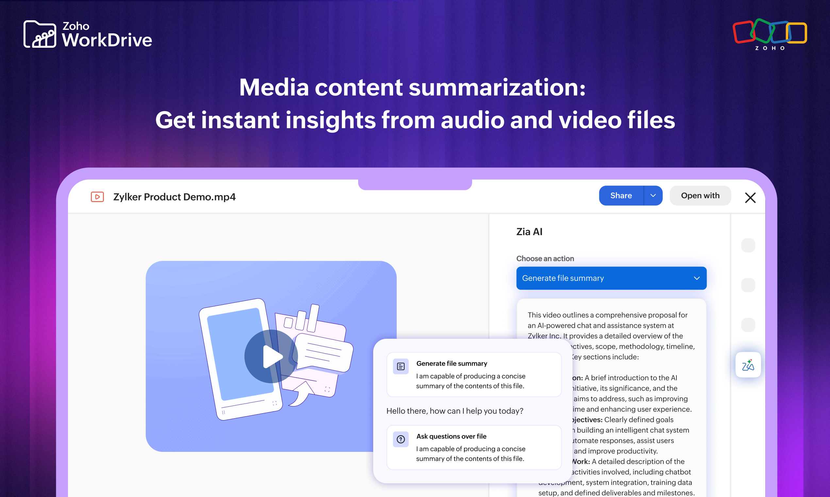Click the question mark icon for Ask questions over file

click(x=401, y=439)
